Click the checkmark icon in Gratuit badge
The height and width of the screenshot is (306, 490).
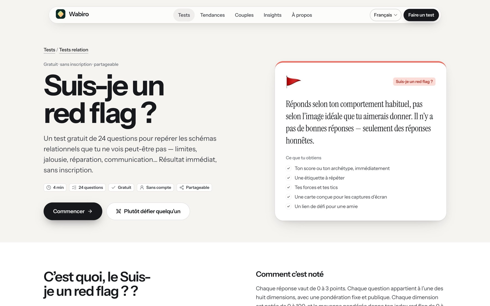(114, 187)
